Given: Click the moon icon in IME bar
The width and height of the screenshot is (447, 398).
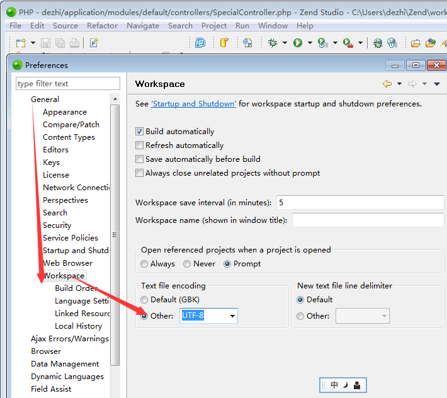Looking at the screenshot, I should pos(346,385).
